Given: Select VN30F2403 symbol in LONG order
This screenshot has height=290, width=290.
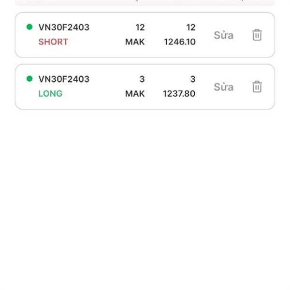Looking at the screenshot, I should tap(64, 79).
